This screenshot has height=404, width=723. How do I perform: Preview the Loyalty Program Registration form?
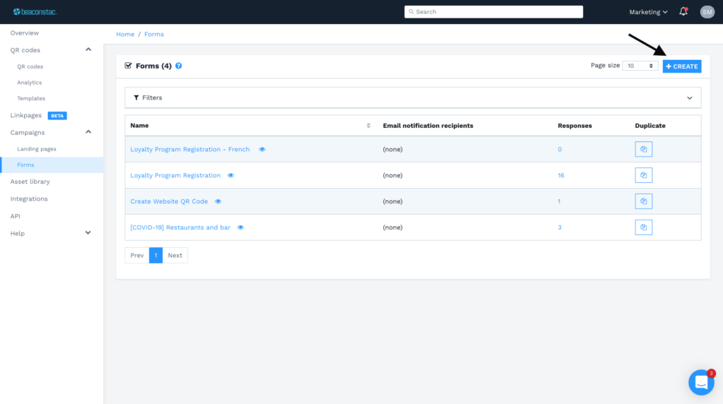pos(231,175)
